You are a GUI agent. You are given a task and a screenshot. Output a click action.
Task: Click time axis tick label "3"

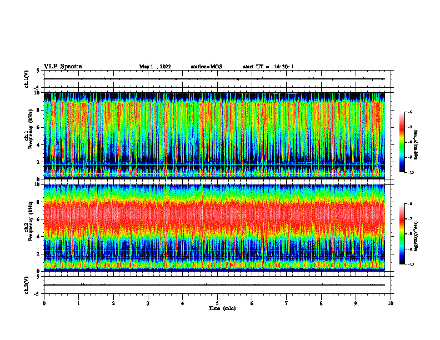148,303
